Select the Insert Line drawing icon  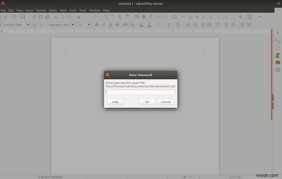click(x=234, y=17)
